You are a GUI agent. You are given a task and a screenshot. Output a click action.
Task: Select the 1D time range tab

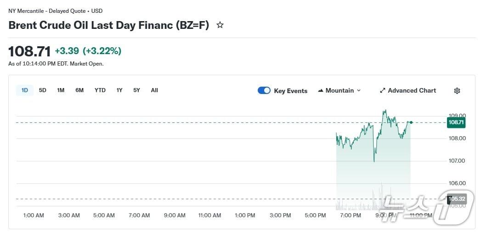tap(25, 90)
